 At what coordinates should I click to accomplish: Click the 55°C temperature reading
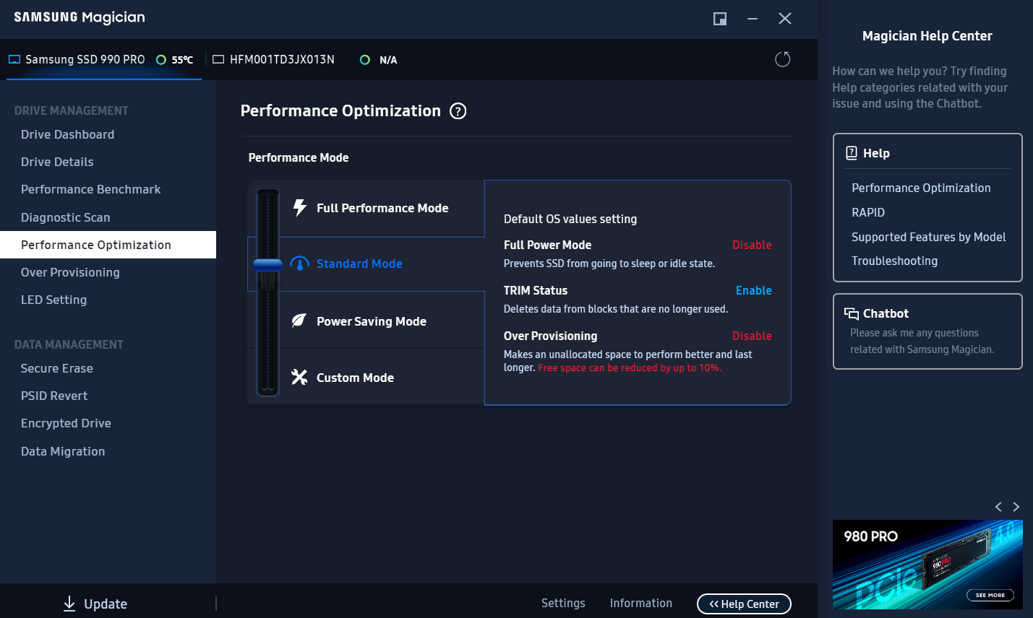pyautogui.click(x=182, y=60)
